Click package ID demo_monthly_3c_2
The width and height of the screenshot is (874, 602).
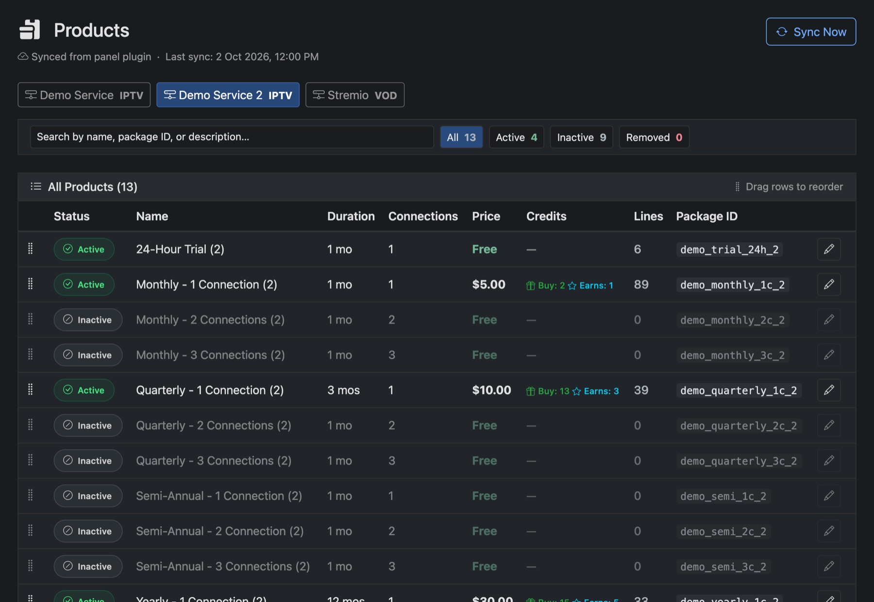click(732, 355)
